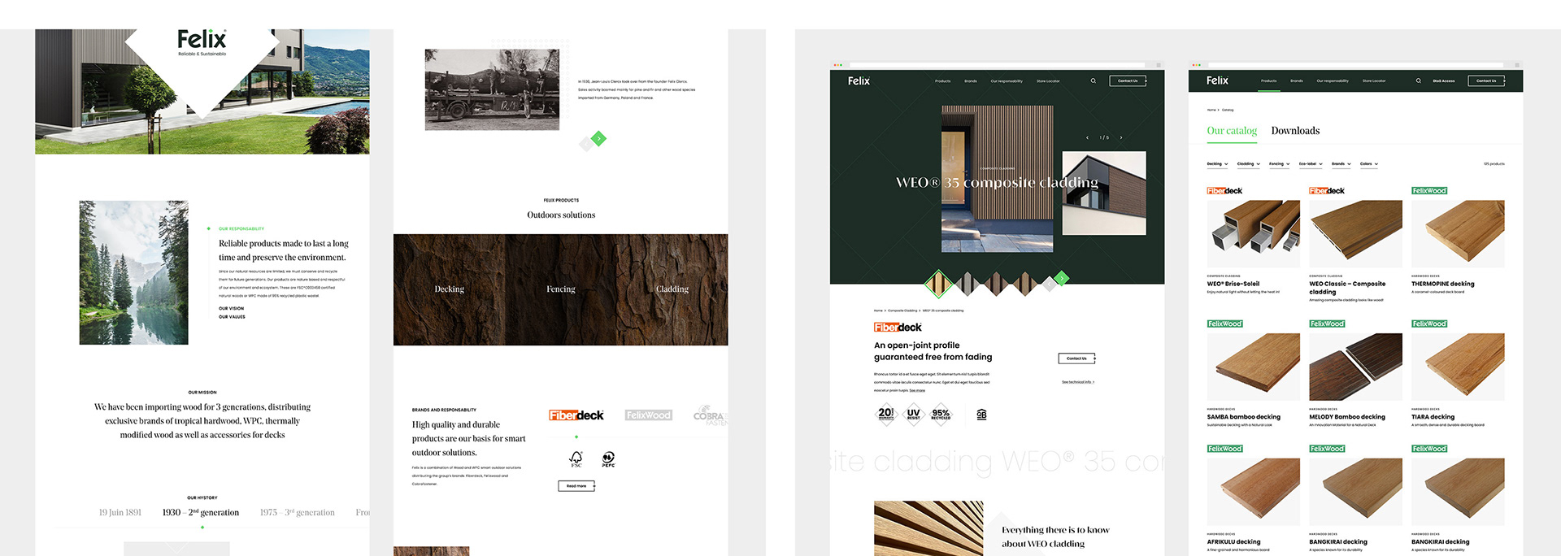
Task: Open OUR VISION link
Action: point(231,309)
